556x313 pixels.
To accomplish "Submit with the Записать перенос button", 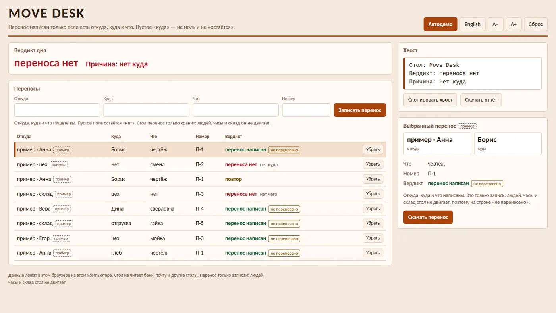I will point(360,110).
